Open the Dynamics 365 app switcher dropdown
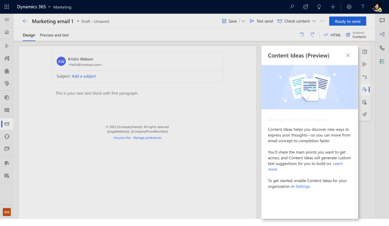The height and width of the screenshot is (226, 389). pyautogui.click(x=49, y=7)
